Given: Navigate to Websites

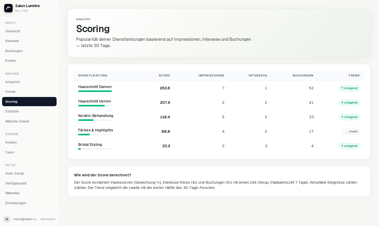Looking at the screenshot, I should [x=29, y=193].
